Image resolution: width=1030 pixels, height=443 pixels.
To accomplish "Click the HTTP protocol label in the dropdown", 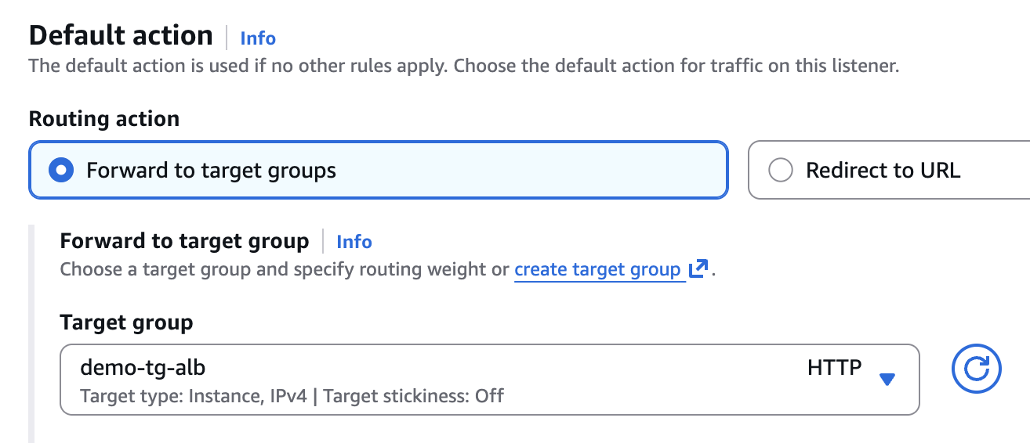I will point(834,367).
